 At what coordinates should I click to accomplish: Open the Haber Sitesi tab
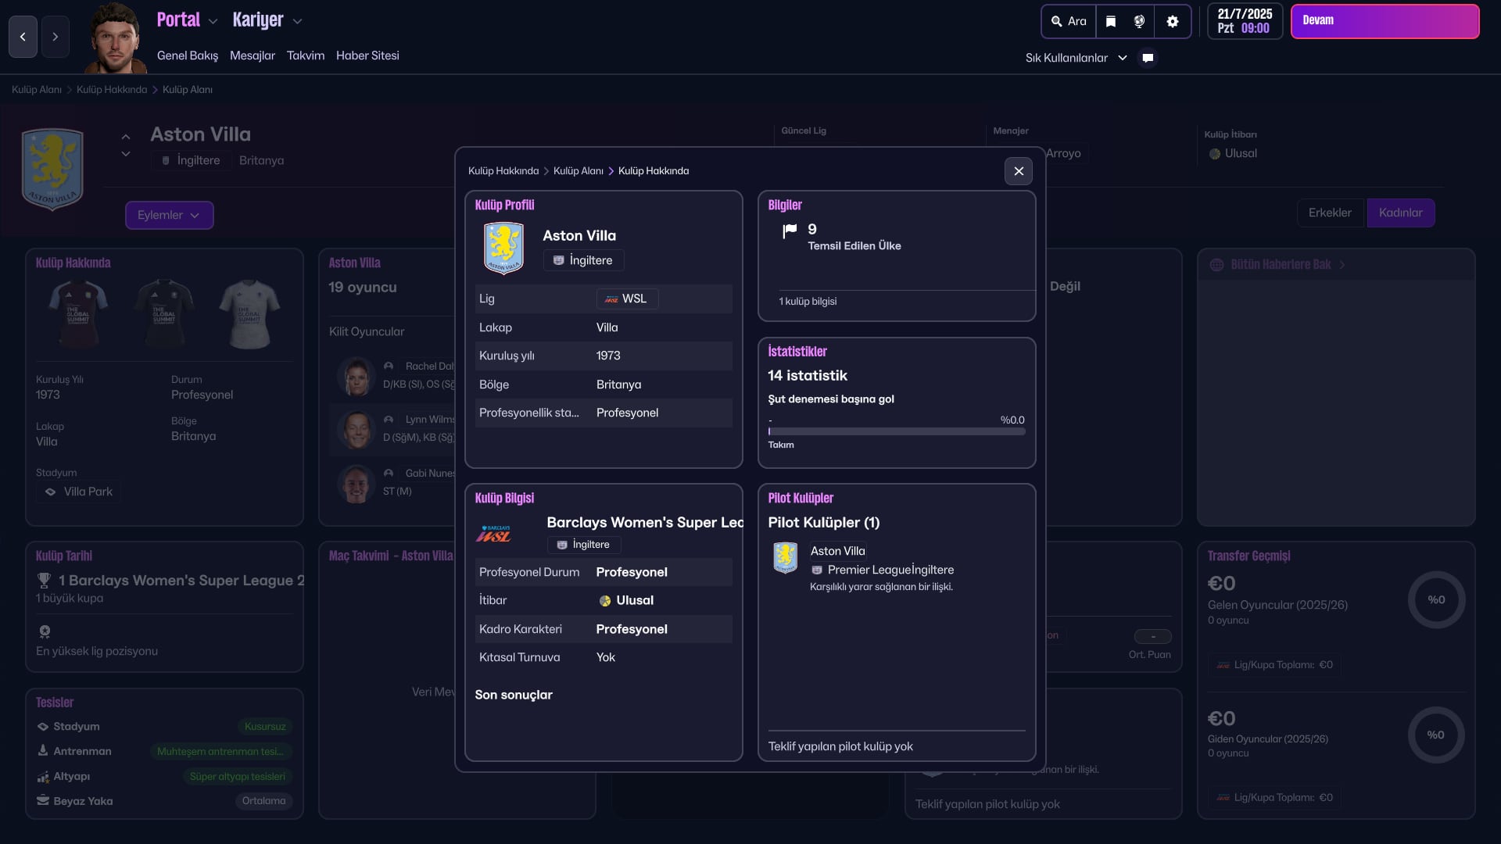coord(367,55)
